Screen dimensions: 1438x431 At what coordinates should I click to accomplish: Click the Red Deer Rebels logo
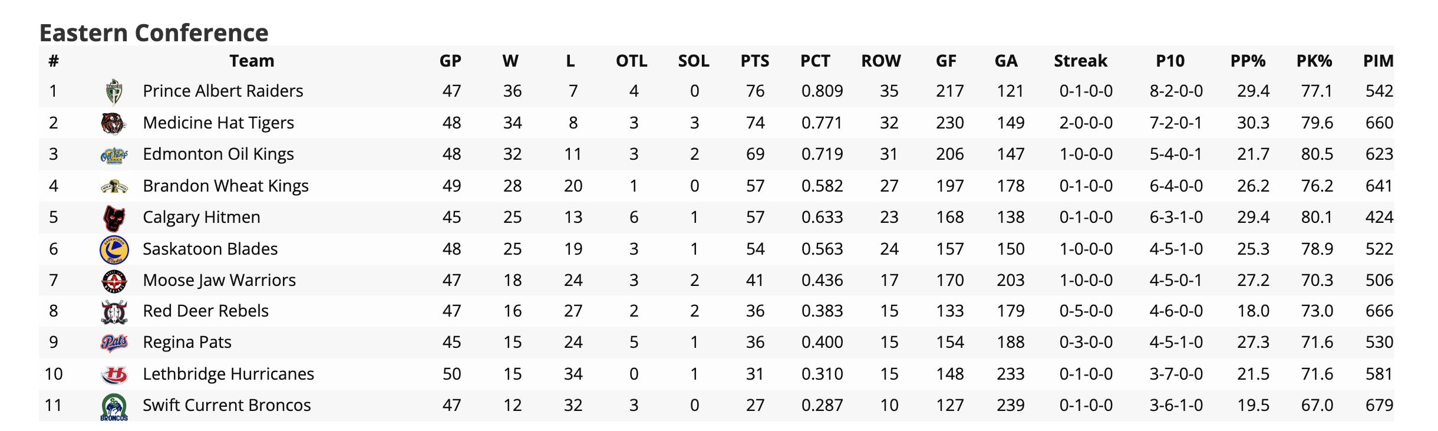click(114, 312)
